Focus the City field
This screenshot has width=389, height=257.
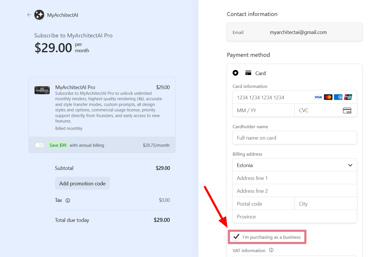[x=326, y=204]
